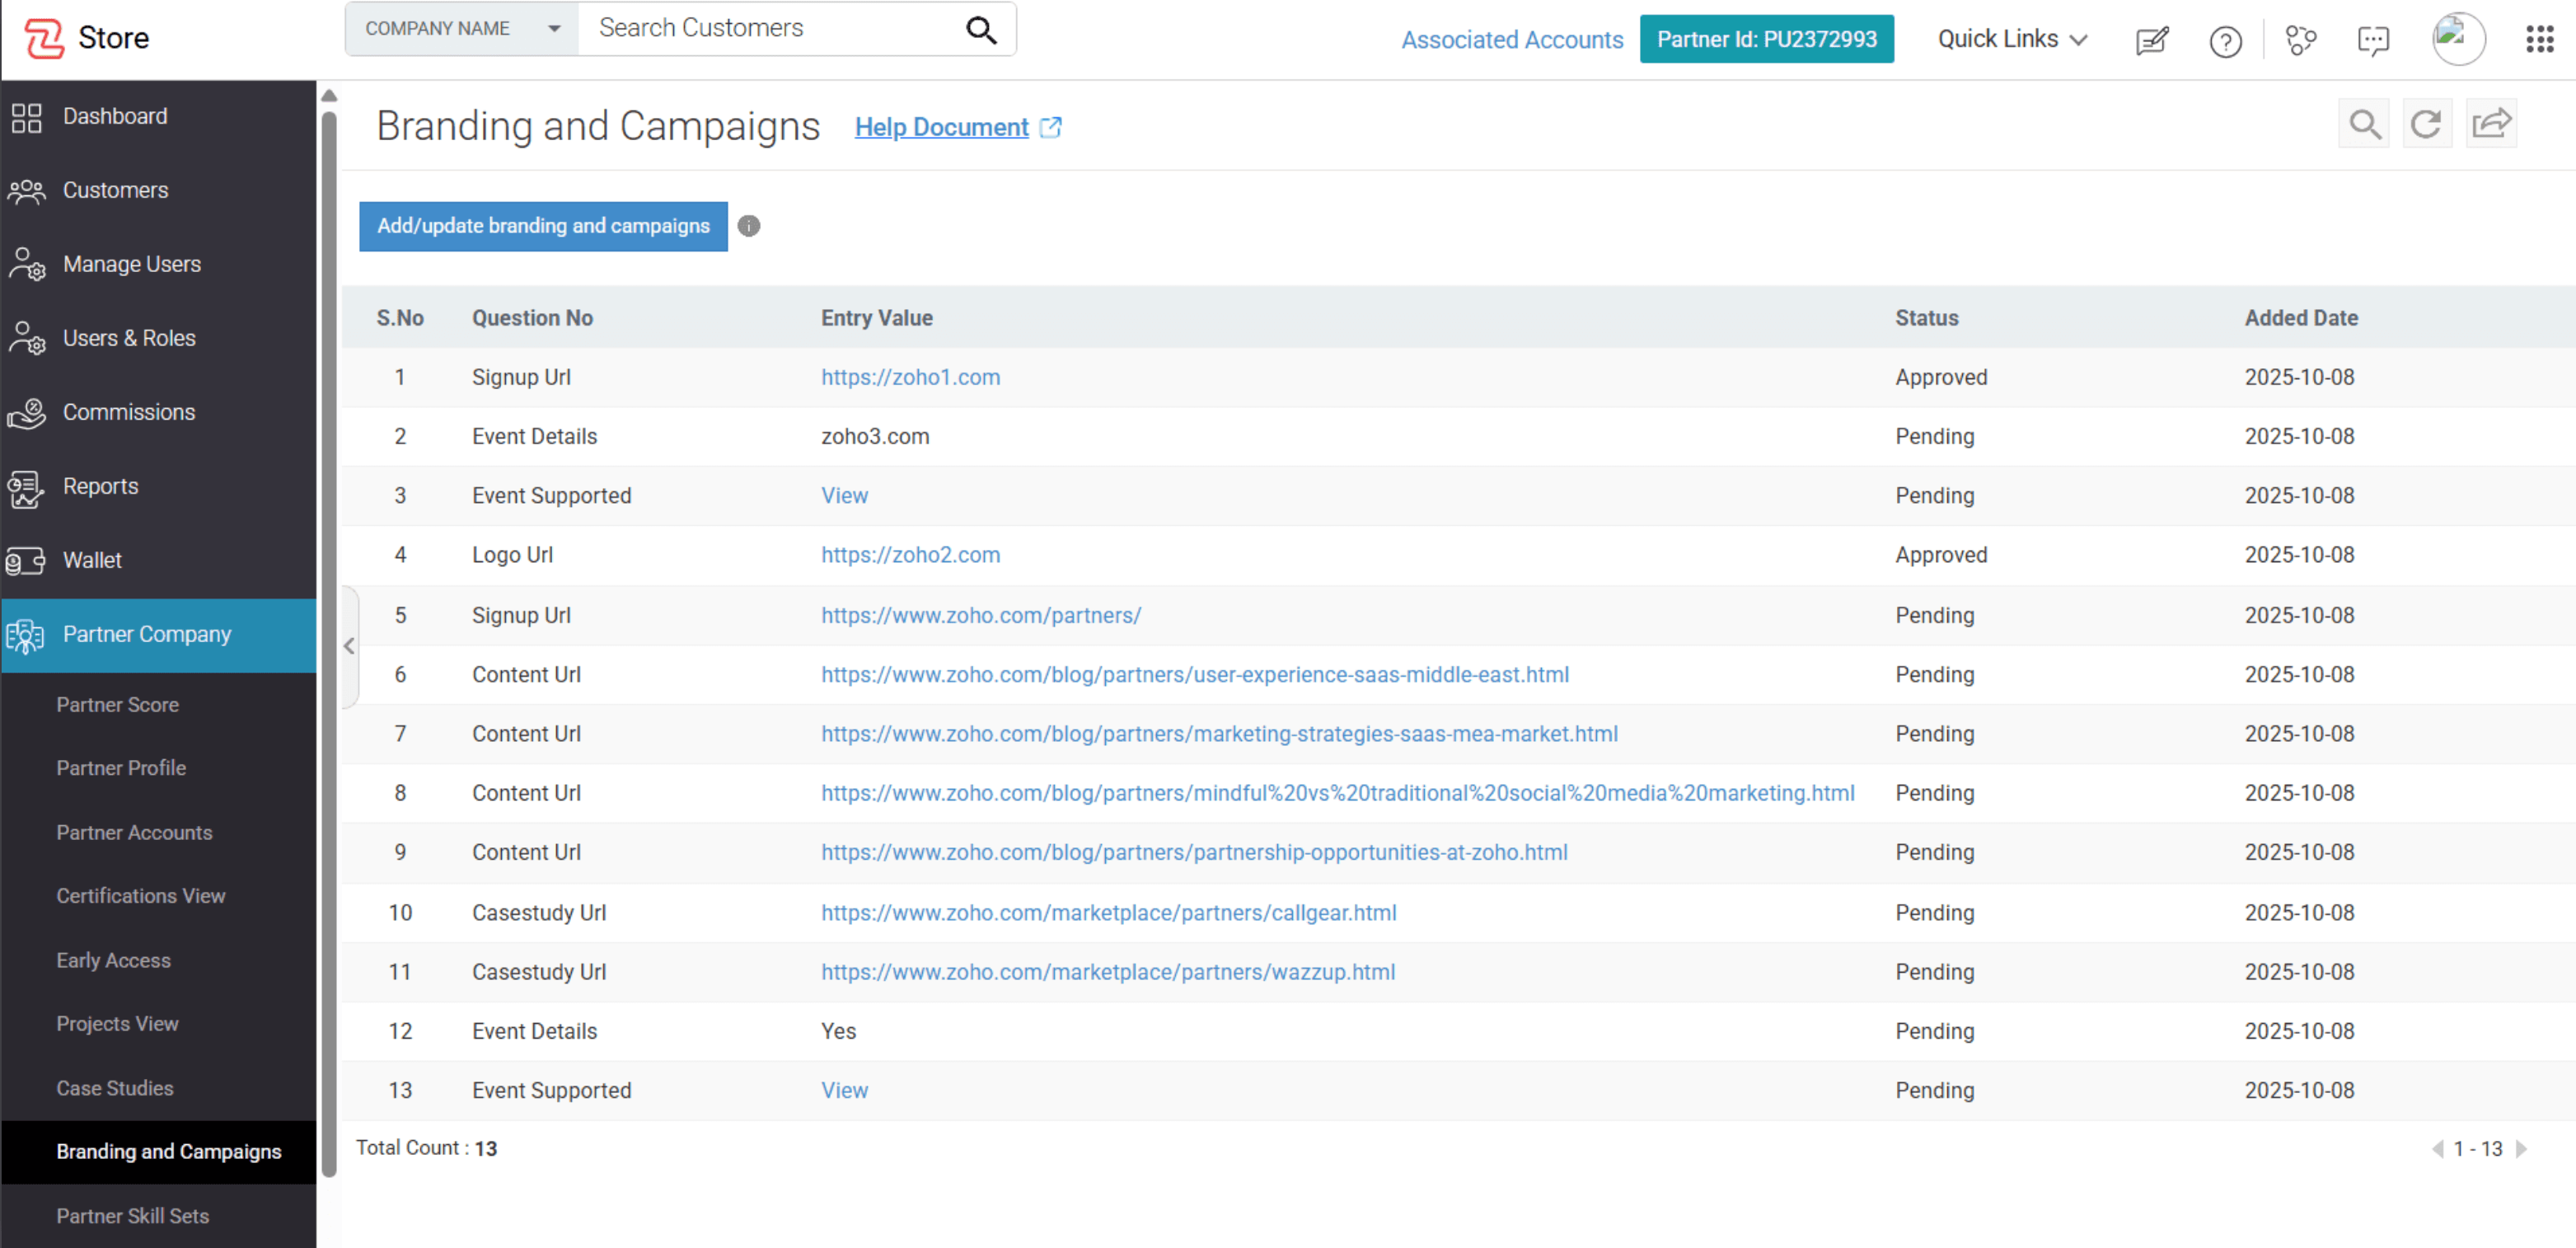
Task: Click the feedback pencil icon in header
Action: [x=2151, y=41]
